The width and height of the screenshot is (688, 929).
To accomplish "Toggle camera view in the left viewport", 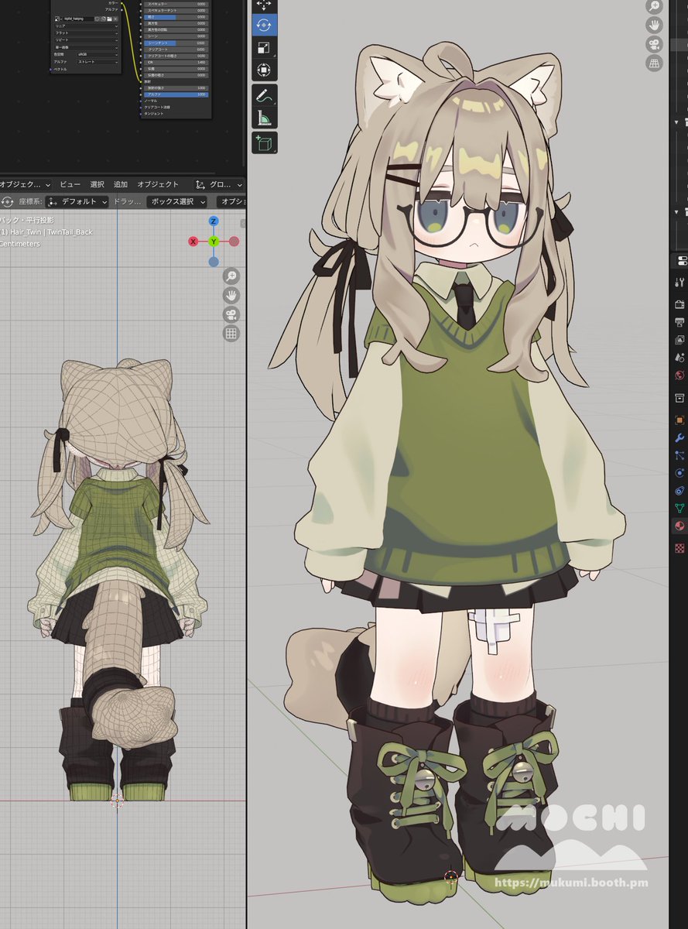I will pyautogui.click(x=231, y=314).
